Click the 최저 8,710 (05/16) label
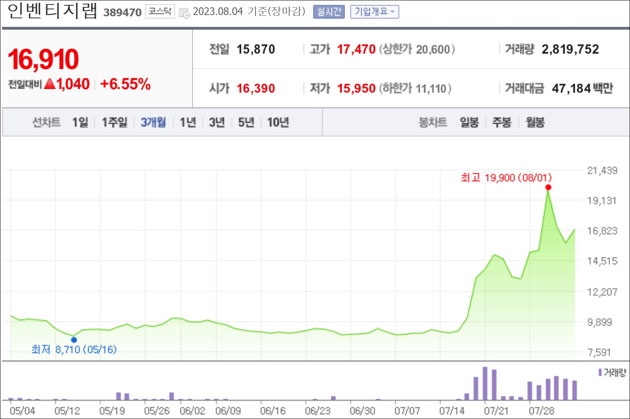The image size is (630, 419). click(74, 350)
